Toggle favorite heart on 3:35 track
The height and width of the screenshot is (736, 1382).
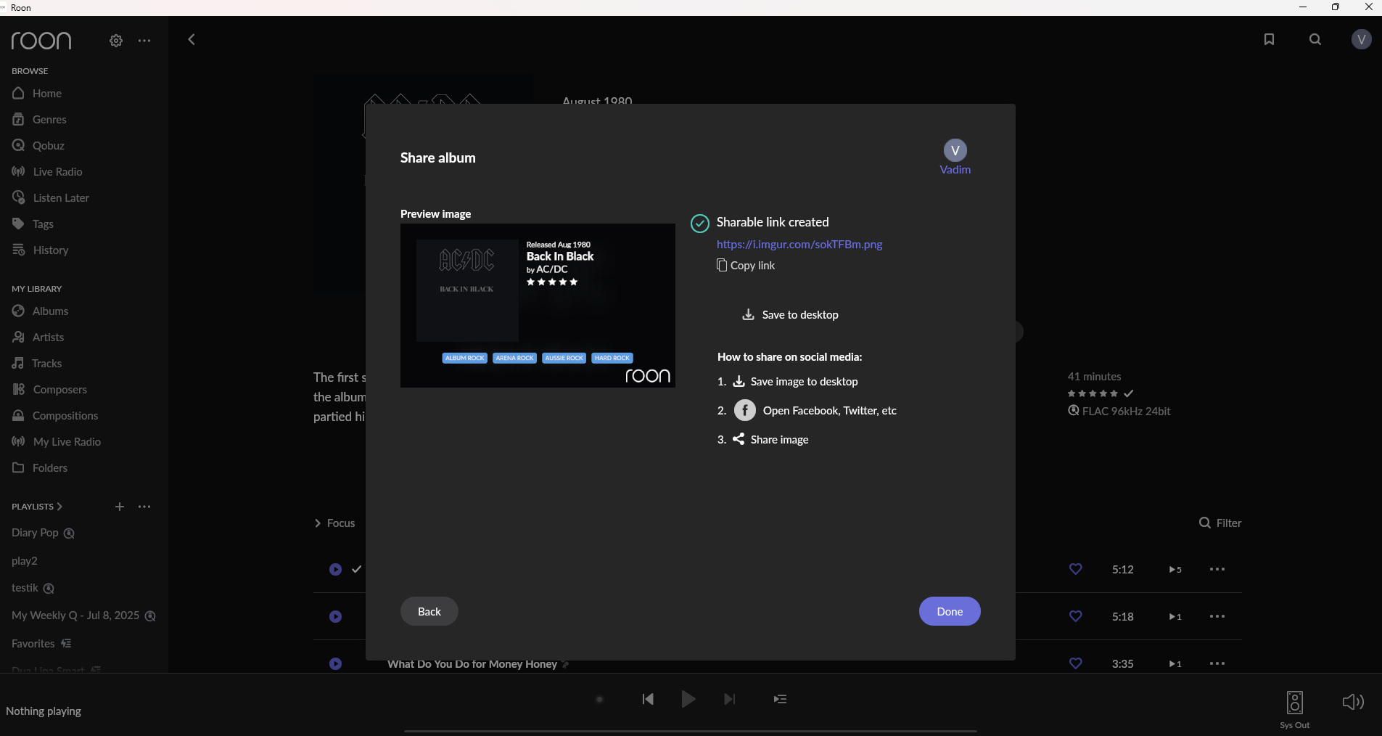1076,663
